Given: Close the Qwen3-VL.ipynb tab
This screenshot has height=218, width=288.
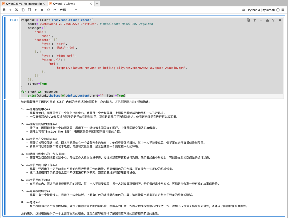Looking at the screenshot, I should [x=91, y=4].
